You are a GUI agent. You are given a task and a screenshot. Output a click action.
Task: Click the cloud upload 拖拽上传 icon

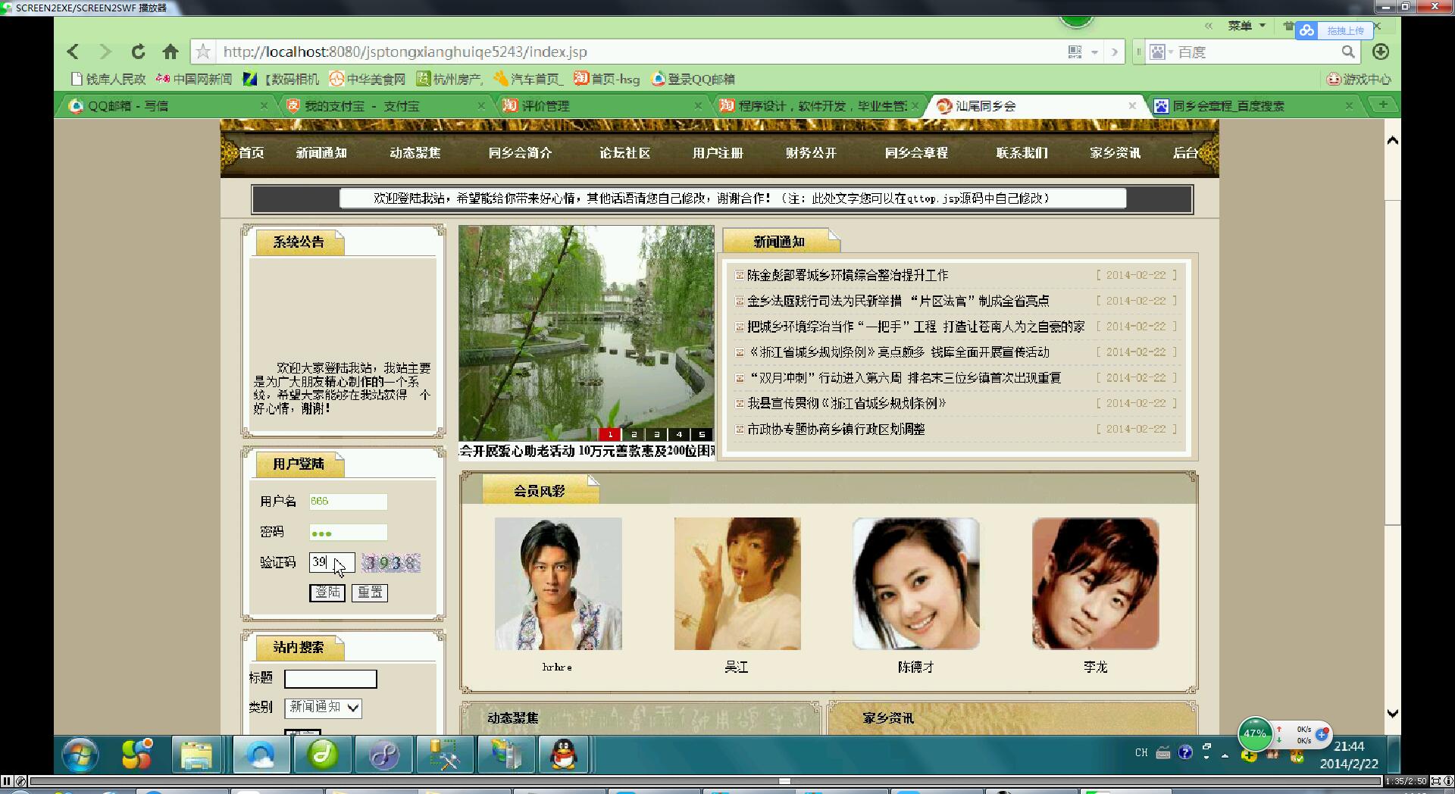(1306, 30)
